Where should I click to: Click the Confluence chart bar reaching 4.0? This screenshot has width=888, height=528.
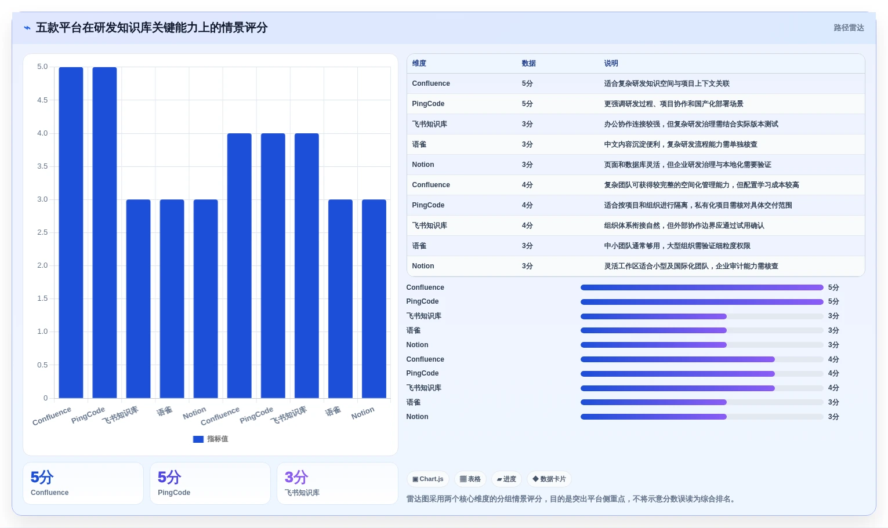(240, 265)
